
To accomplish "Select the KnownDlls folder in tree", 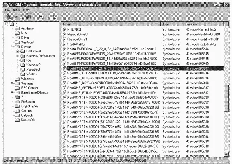I will tap(26, 120).
